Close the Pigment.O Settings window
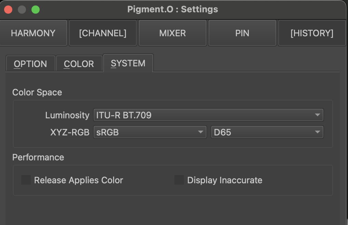 [x=9, y=10]
